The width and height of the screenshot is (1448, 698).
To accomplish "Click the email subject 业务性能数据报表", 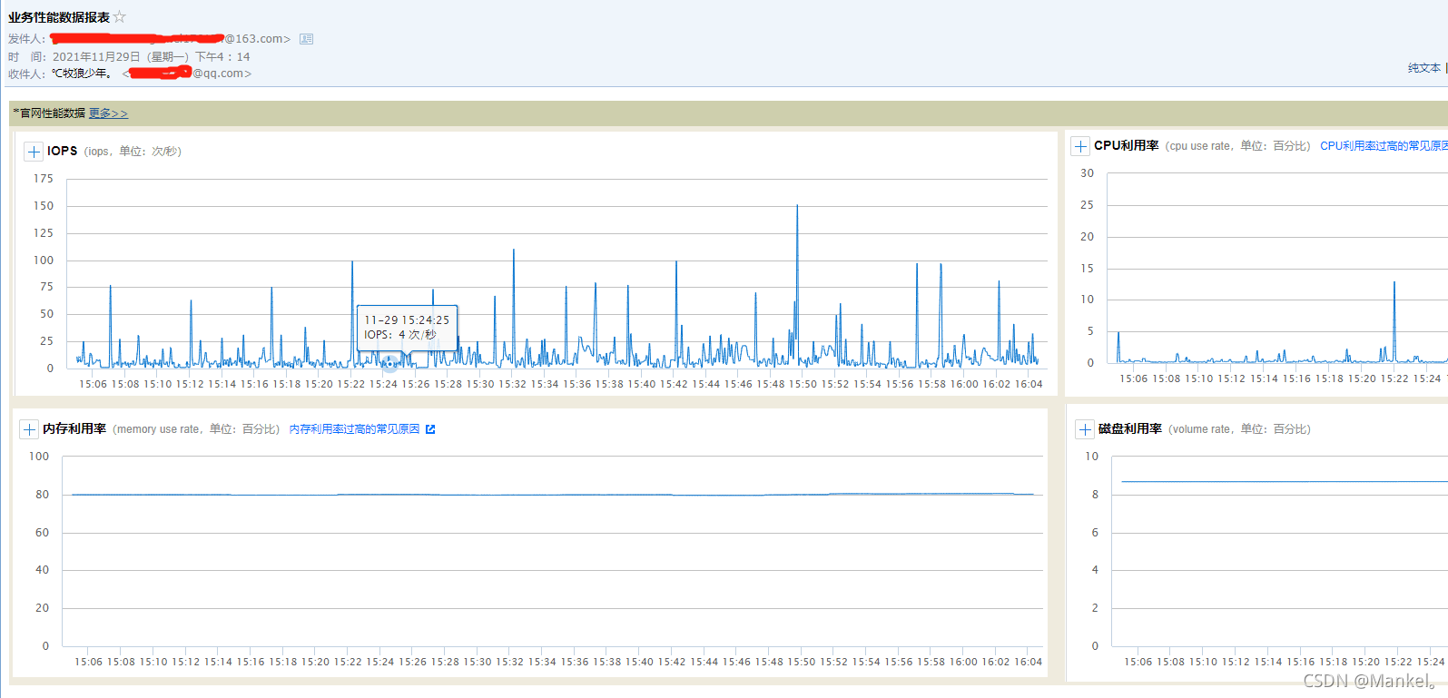I will pyautogui.click(x=59, y=17).
